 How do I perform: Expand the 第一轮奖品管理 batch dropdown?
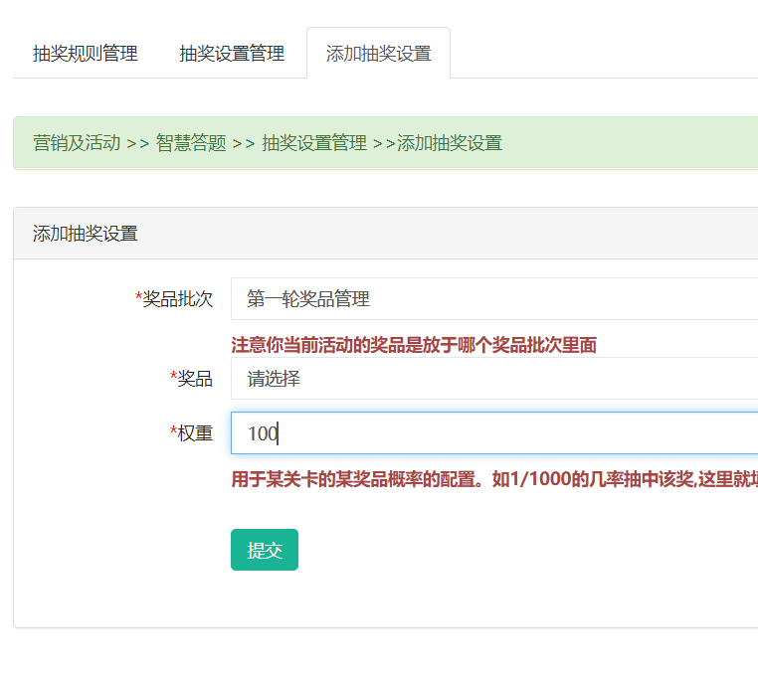494,298
